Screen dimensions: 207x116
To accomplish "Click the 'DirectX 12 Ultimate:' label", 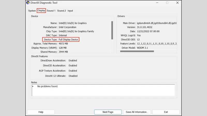I will tap(55, 76).
